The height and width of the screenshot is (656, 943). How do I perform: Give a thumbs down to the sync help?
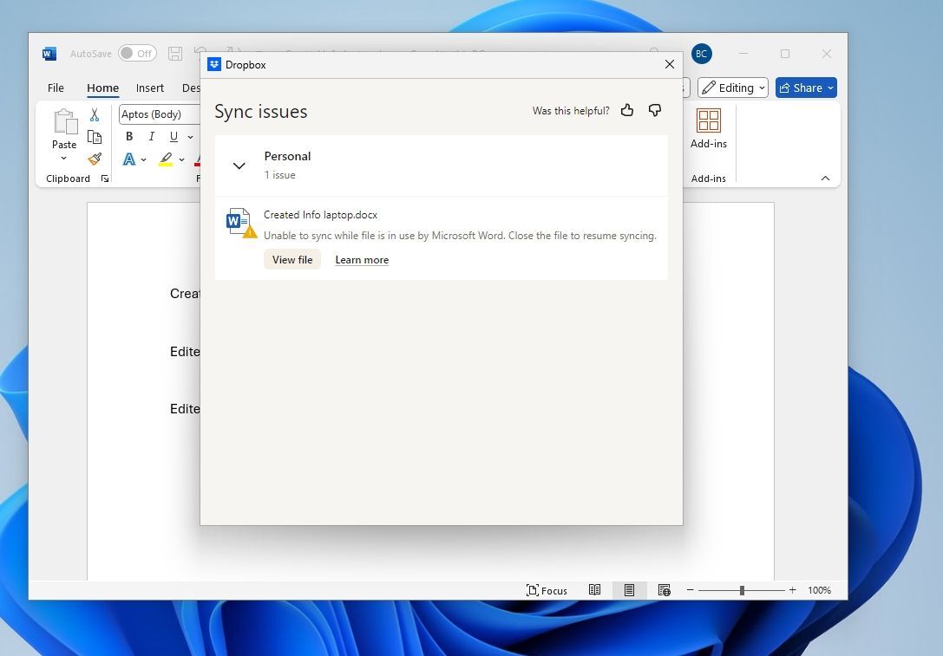(655, 110)
